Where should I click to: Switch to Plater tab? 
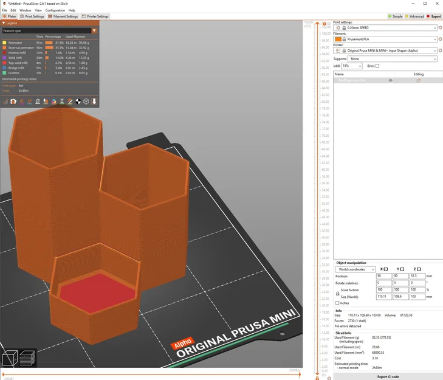[x=9, y=16]
